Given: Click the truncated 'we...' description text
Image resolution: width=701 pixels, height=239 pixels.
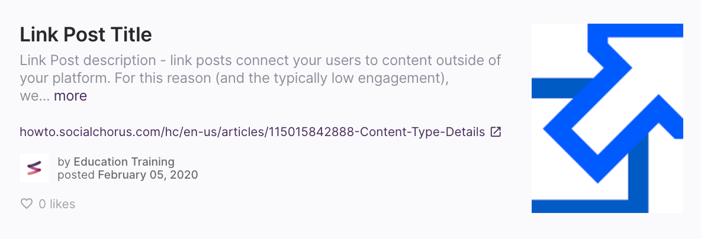Looking at the screenshot, I should click(35, 96).
